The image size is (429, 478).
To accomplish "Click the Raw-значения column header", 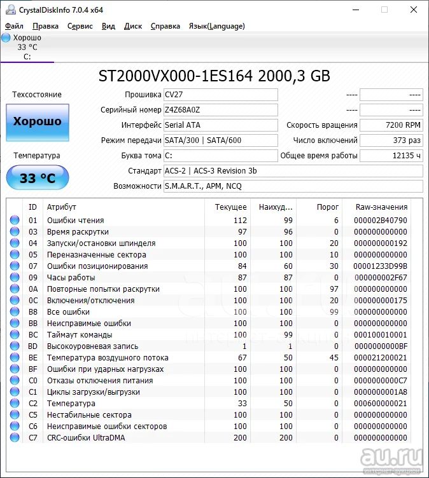I will tap(376, 207).
